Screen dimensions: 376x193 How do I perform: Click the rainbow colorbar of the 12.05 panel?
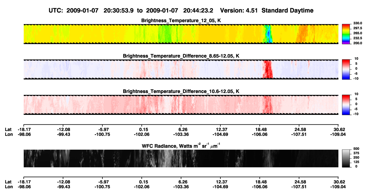[346, 34]
